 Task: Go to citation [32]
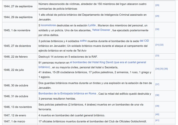(x=162, y=45)
